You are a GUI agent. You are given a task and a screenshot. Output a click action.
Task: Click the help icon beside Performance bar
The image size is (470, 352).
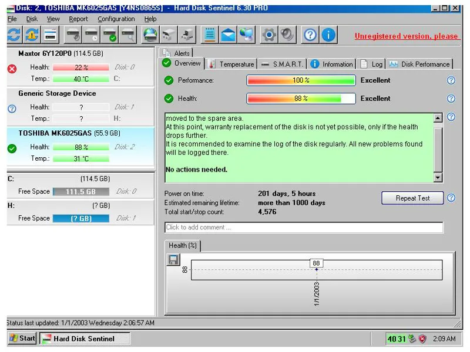pos(451,80)
